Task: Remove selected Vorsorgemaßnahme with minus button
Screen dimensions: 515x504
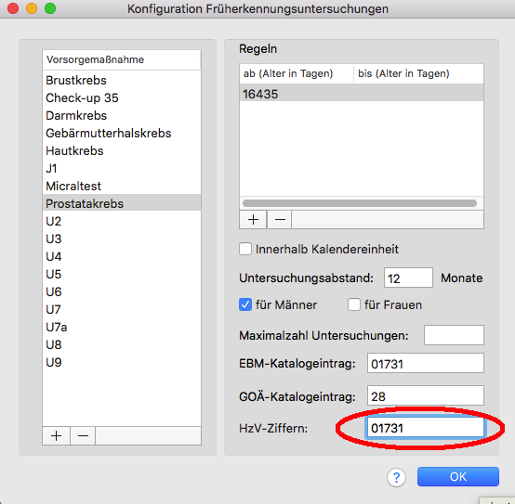Action: pos(83,436)
